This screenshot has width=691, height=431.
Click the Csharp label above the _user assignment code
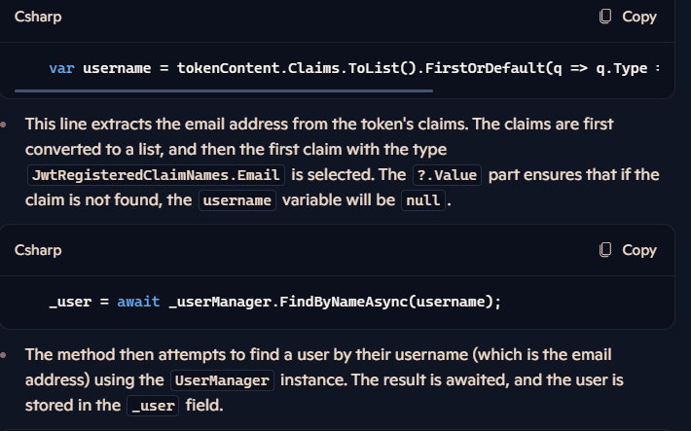pos(38,250)
